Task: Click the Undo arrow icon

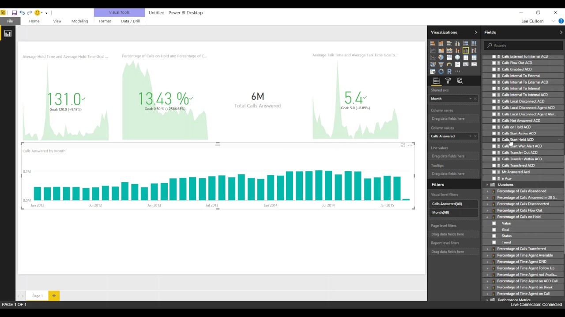Action: 22,13
